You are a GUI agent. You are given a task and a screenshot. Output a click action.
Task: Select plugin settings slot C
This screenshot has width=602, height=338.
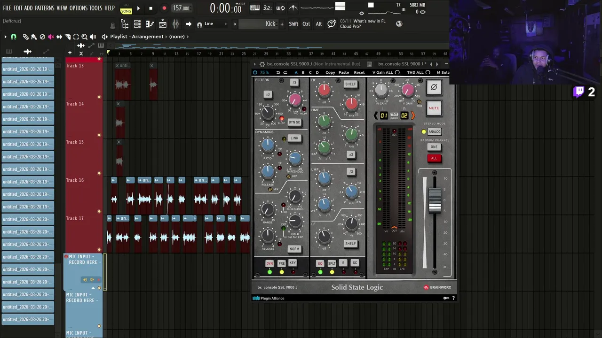310,73
